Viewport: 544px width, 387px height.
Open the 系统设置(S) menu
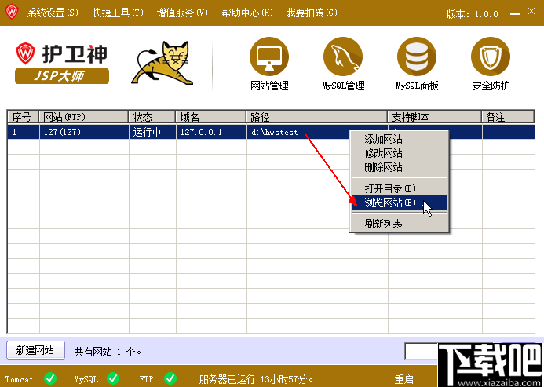(53, 13)
